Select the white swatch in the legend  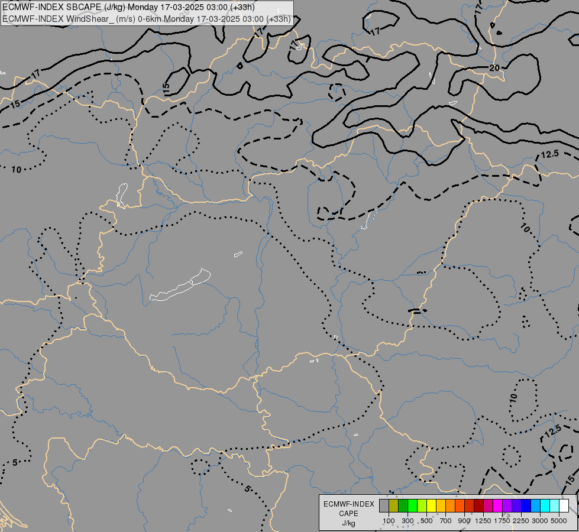[x=564, y=506]
